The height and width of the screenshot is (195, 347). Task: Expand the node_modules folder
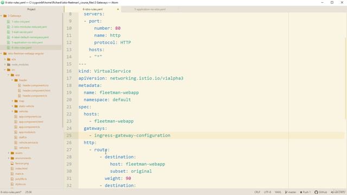tap(5, 64)
